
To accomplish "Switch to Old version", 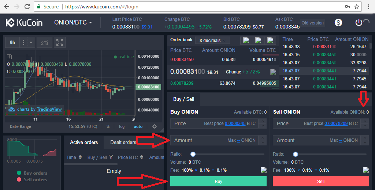I will click(x=312, y=23).
